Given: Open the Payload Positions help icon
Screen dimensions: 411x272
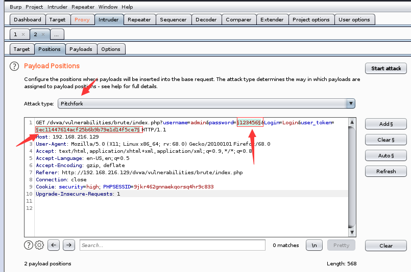Looking at the screenshot, I should tap(14, 66).
